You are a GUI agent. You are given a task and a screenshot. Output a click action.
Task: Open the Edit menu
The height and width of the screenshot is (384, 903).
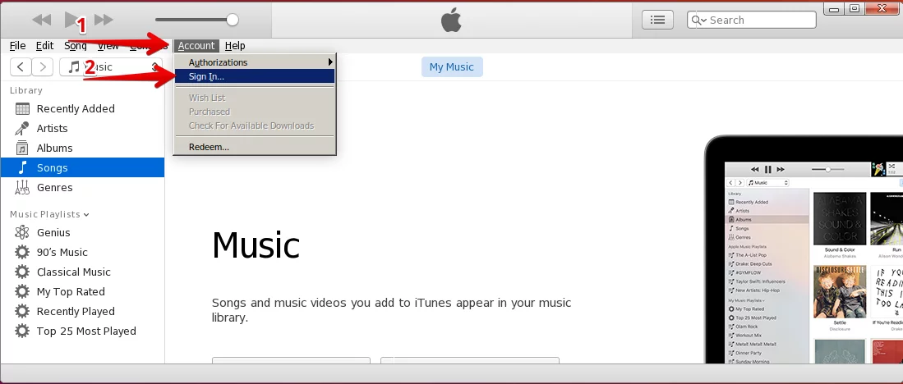click(44, 46)
